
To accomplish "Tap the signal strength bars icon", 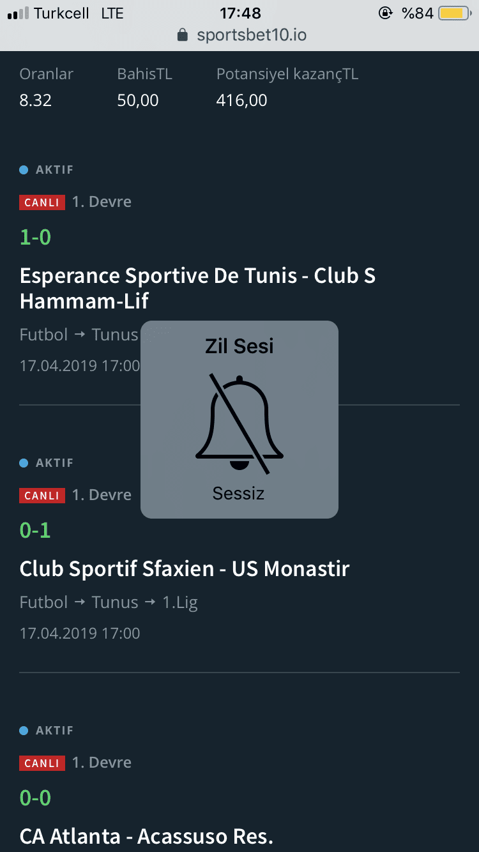I will click(x=18, y=13).
